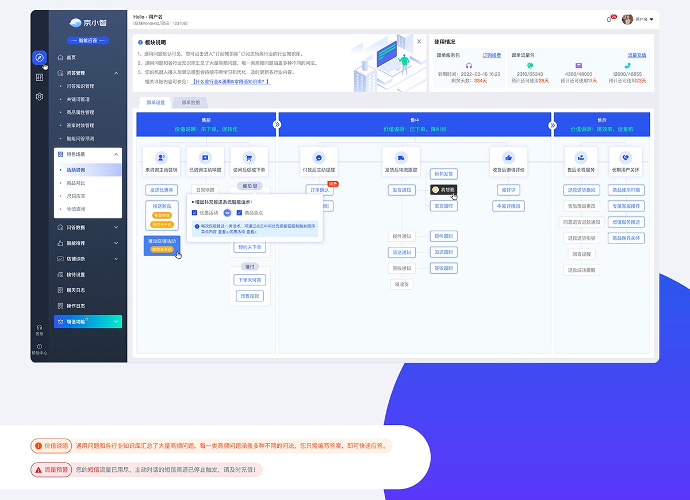690x500 pixels.
Task: Switch to the 跟单数据 tab
Action: (190, 103)
